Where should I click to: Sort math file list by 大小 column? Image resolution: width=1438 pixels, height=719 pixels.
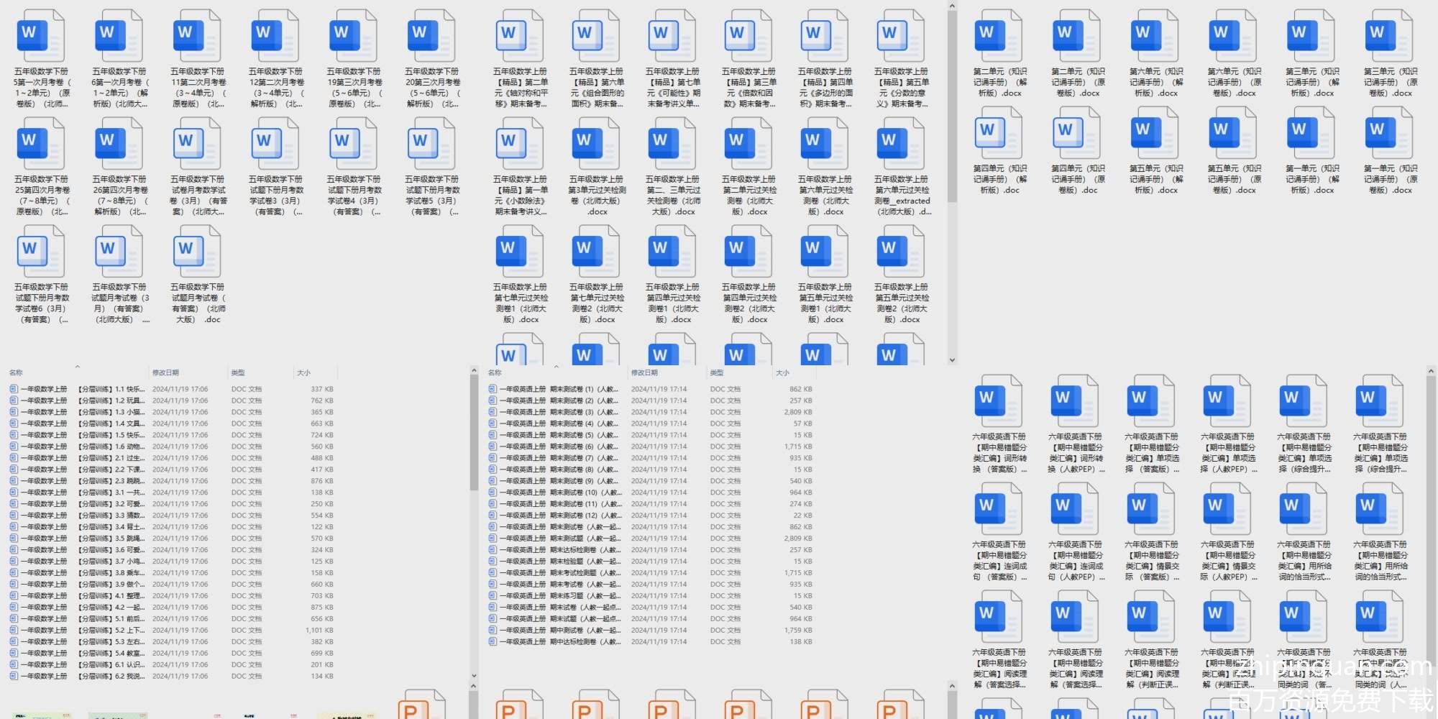pyautogui.click(x=303, y=372)
